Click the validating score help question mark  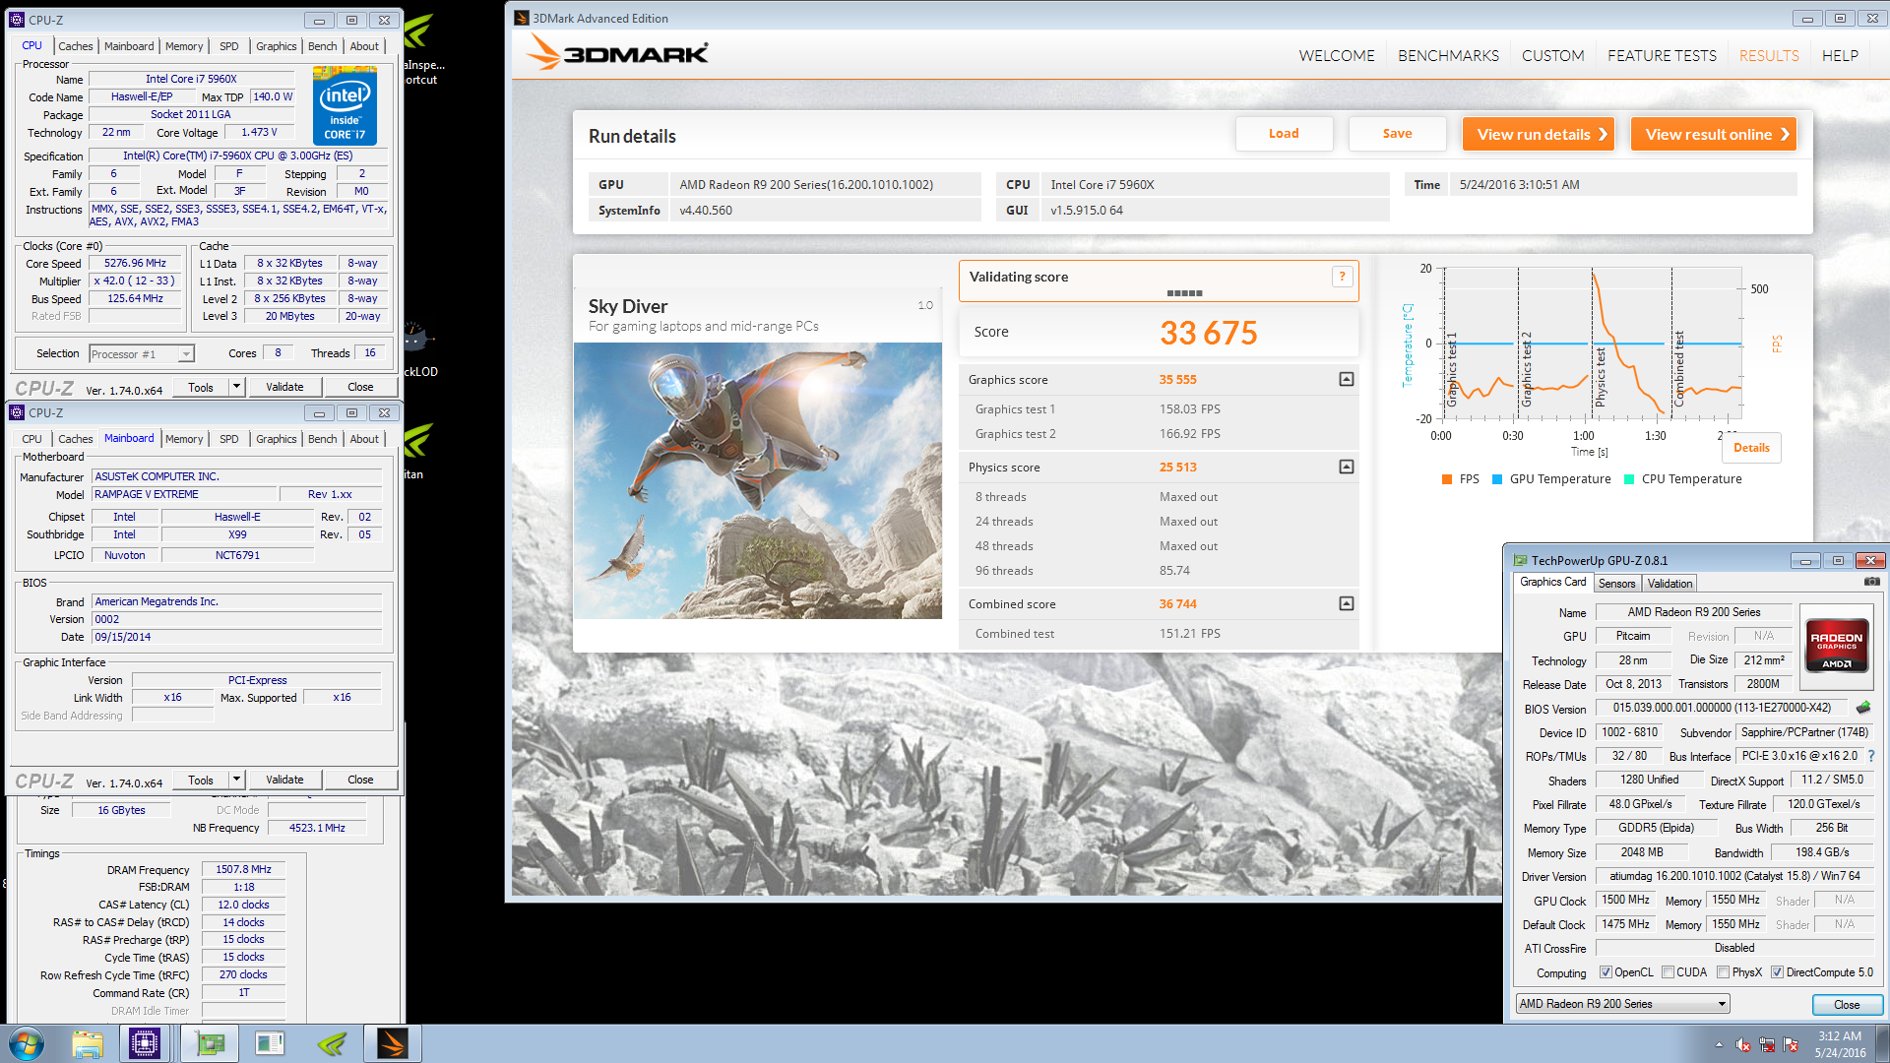pos(1342,277)
